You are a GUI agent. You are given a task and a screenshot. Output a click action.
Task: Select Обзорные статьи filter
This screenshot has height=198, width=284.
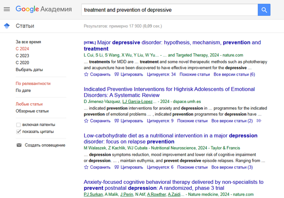(x=32, y=111)
